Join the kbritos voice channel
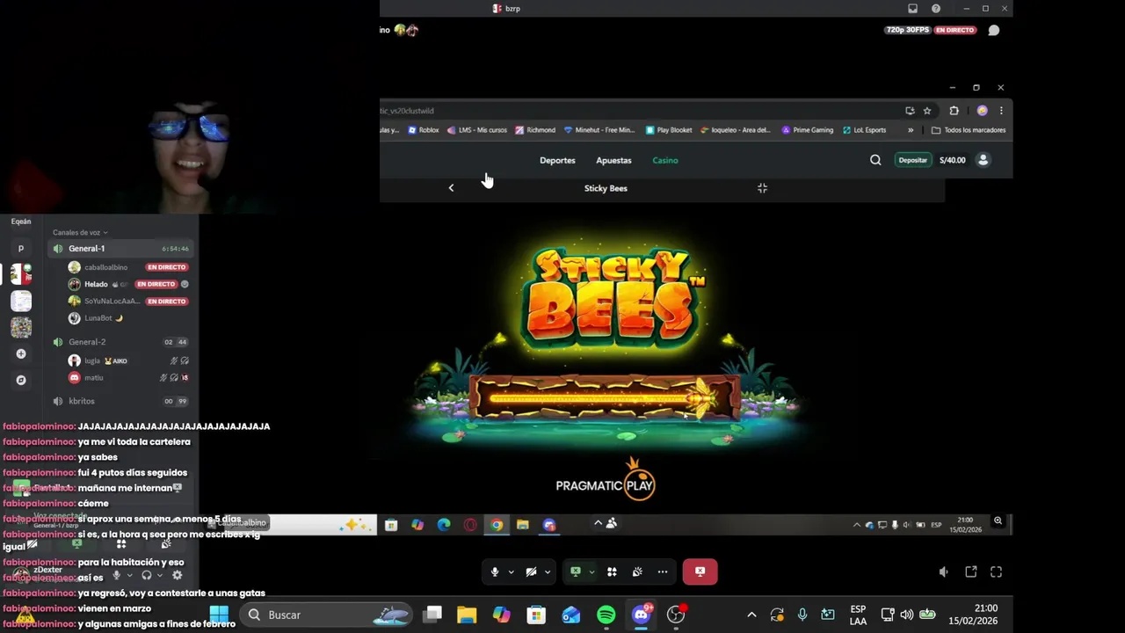The height and width of the screenshot is (633, 1125). pyautogui.click(x=121, y=401)
